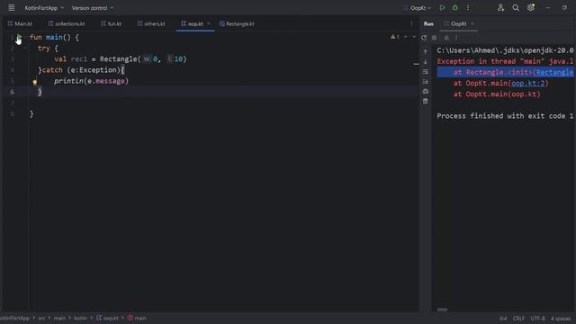Click the 6:4 caret position indicator

(x=503, y=319)
